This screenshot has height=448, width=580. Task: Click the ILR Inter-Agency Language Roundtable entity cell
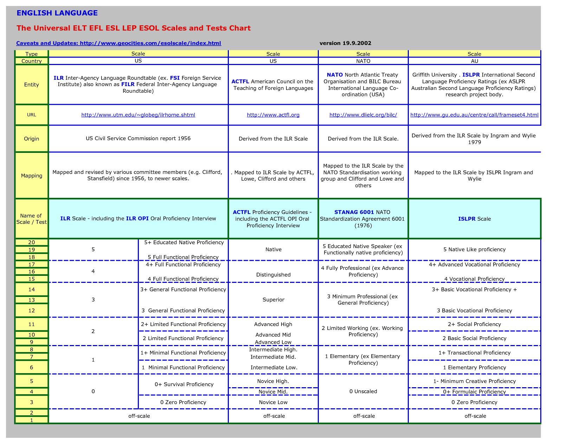coord(138,85)
